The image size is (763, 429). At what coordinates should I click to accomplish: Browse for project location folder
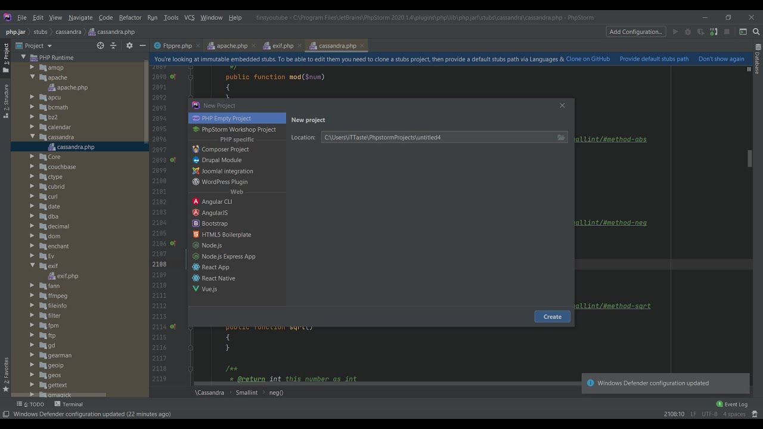point(561,137)
